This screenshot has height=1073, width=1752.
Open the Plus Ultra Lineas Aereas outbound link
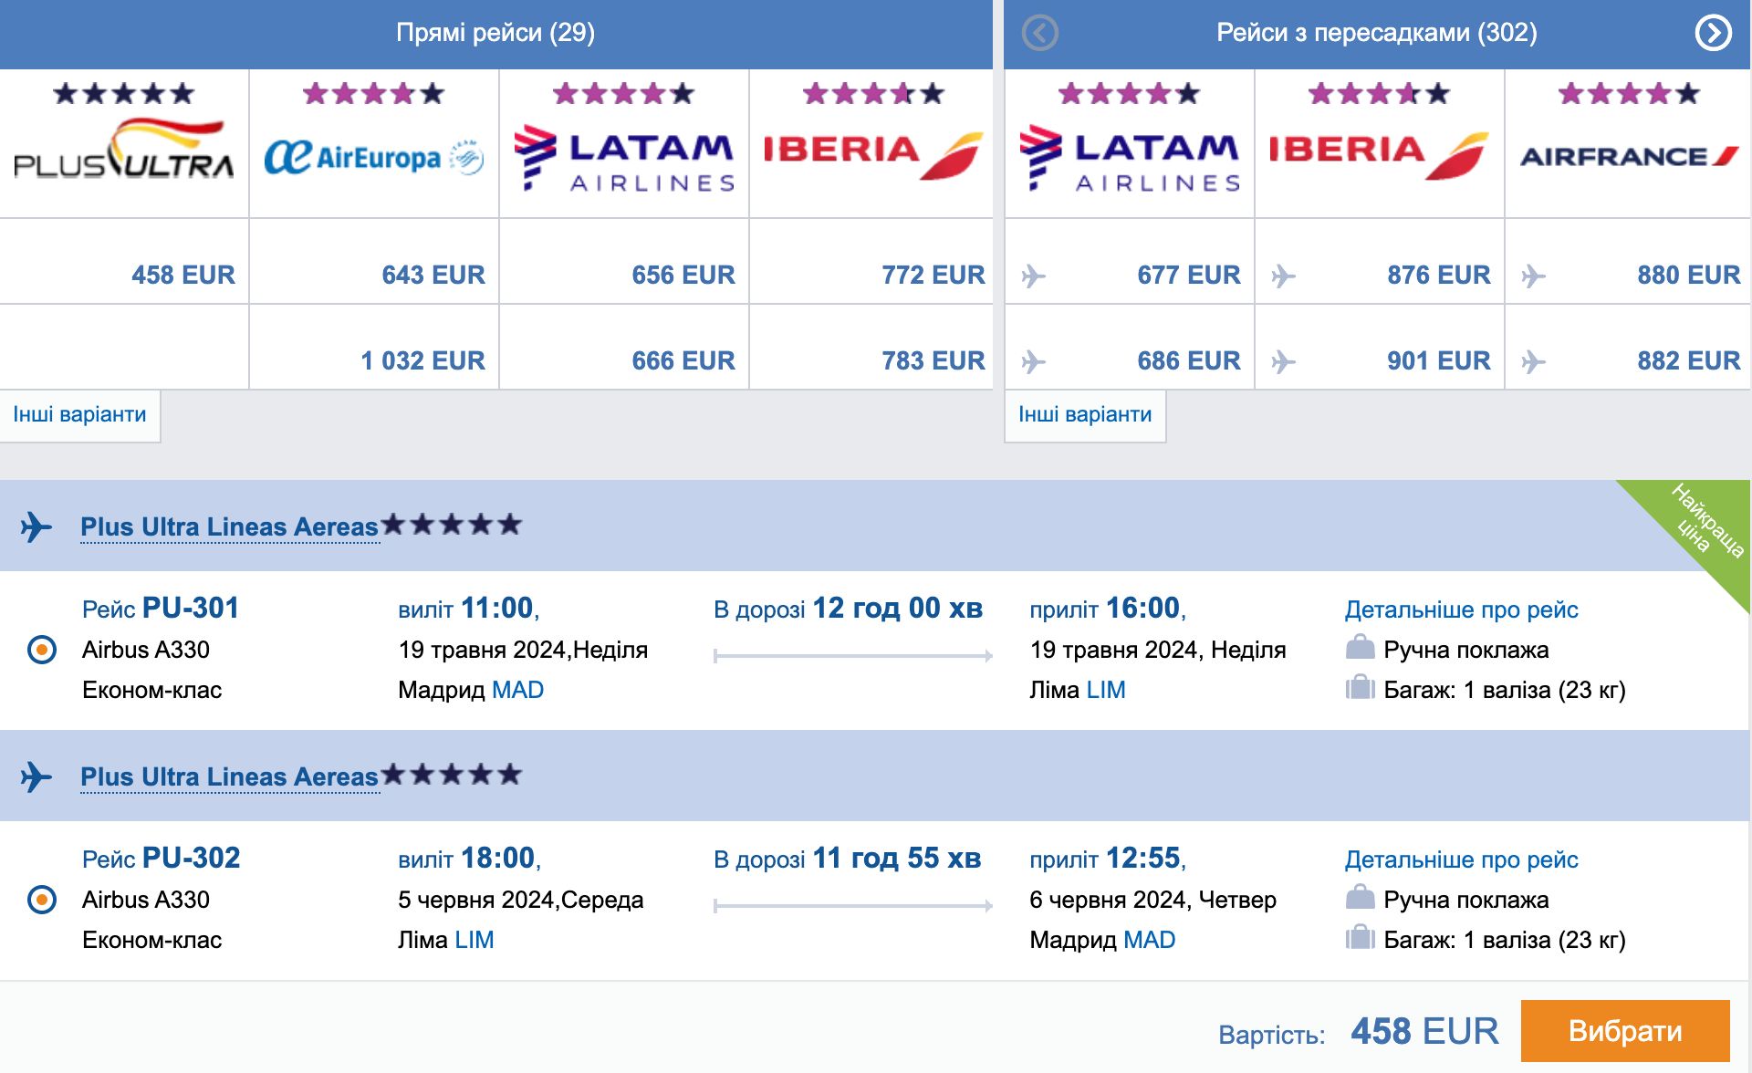[x=229, y=527]
